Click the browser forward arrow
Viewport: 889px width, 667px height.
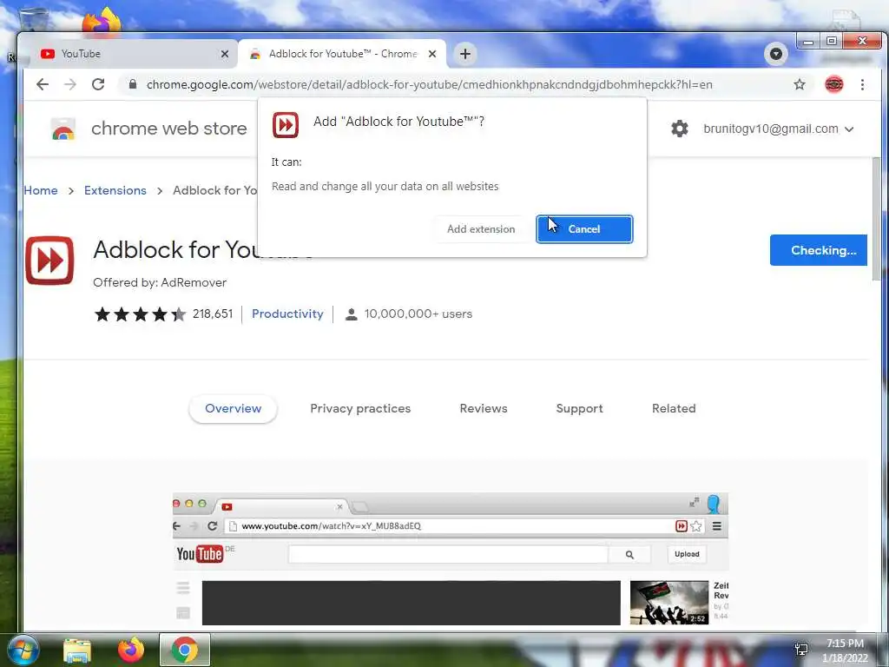70,84
